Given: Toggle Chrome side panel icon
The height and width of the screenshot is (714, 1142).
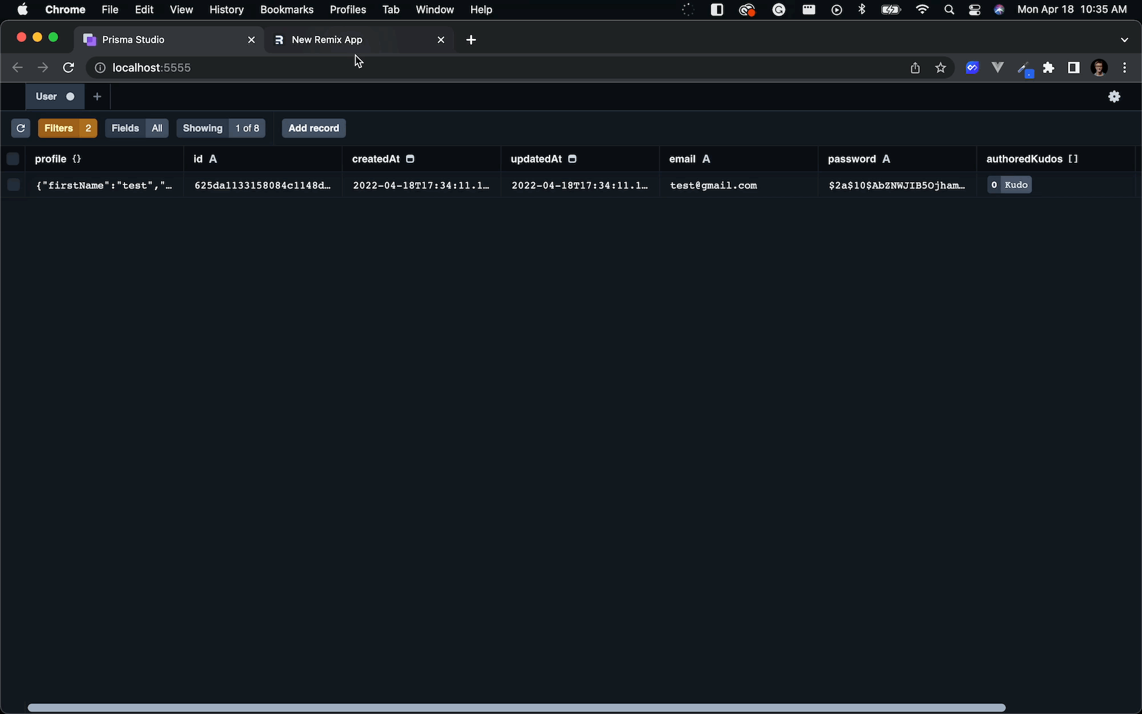Looking at the screenshot, I should 1073,68.
